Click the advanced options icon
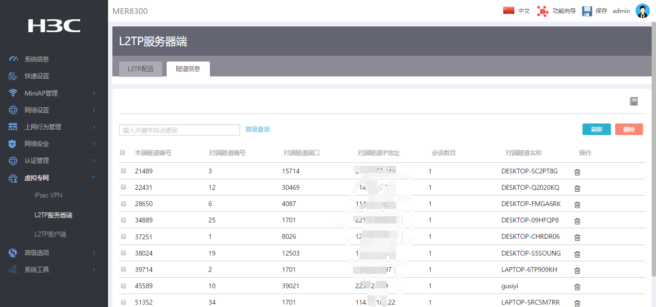This screenshot has width=656, height=307. coord(13,253)
